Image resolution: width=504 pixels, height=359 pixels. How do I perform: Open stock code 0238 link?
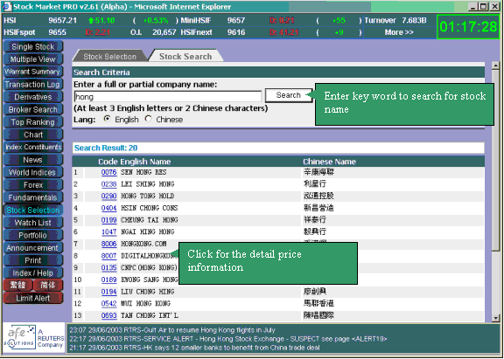click(x=108, y=184)
